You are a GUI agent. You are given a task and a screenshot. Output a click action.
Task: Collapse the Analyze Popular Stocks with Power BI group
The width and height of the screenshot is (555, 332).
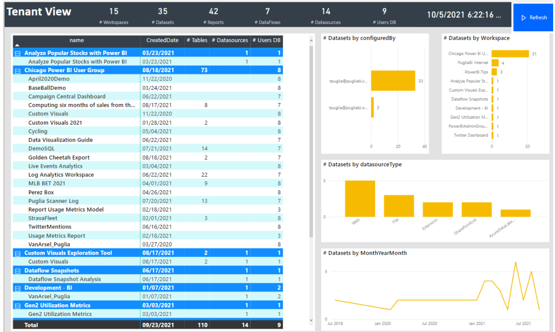tap(18, 53)
